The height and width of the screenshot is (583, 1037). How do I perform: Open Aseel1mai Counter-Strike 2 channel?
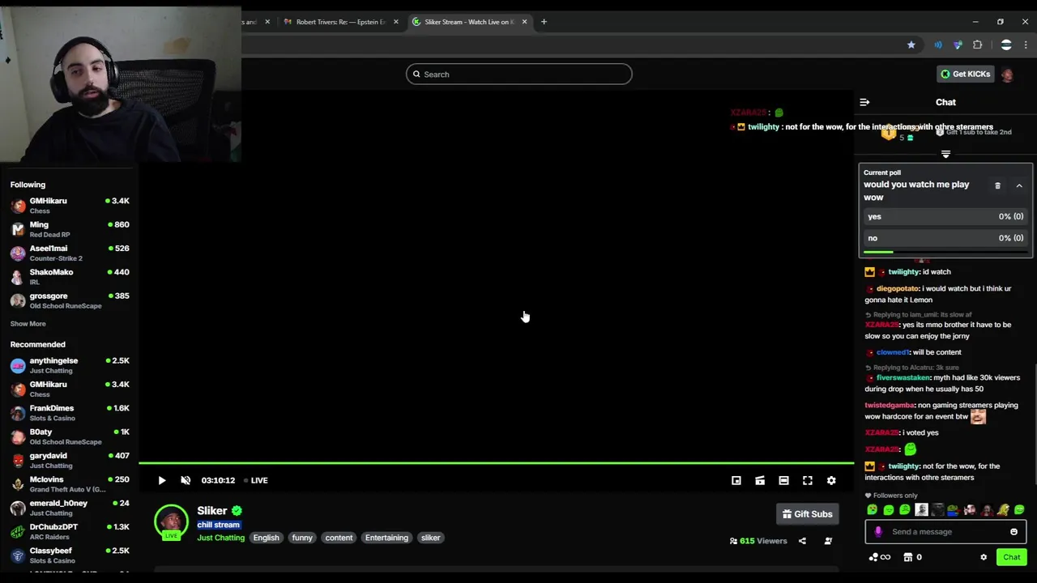click(70, 253)
